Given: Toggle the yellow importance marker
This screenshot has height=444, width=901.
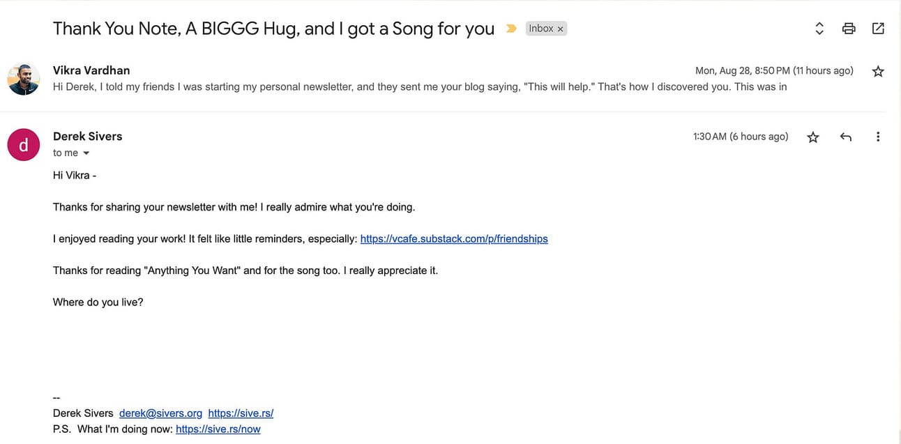Looking at the screenshot, I should click(511, 29).
